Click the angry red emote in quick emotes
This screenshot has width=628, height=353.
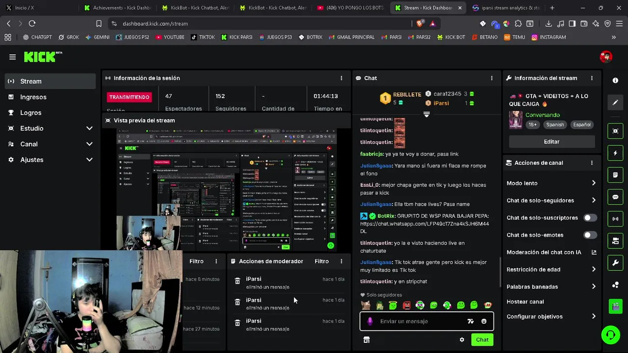pyautogui.click(x=406, y=305)
